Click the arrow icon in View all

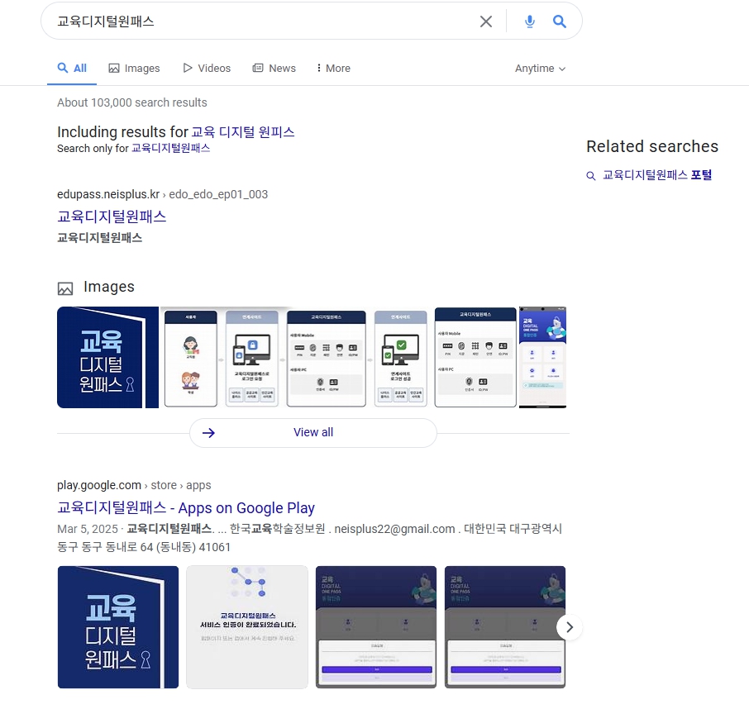click(x=209, y=433)
